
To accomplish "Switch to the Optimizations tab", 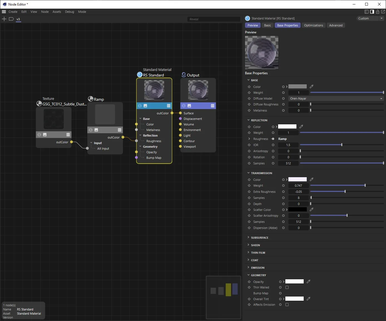I will (x=313, y=25).
